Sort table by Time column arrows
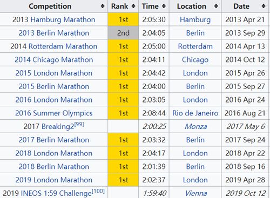 164,6
